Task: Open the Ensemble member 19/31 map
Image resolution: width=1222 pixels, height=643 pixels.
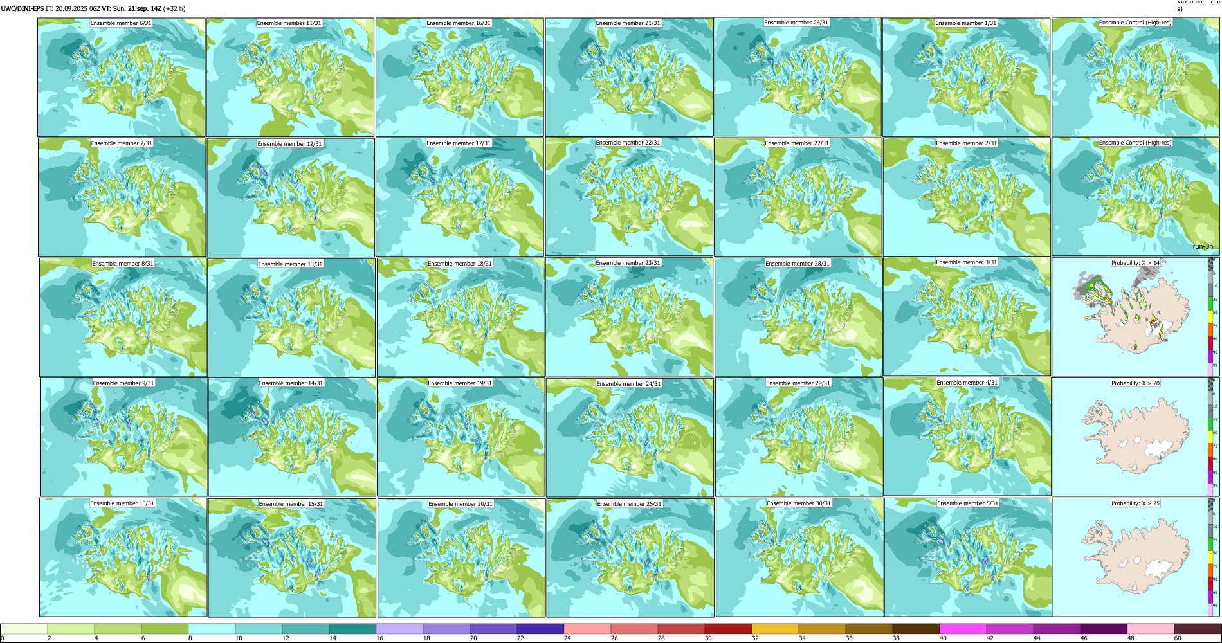Action: [461, 437]
